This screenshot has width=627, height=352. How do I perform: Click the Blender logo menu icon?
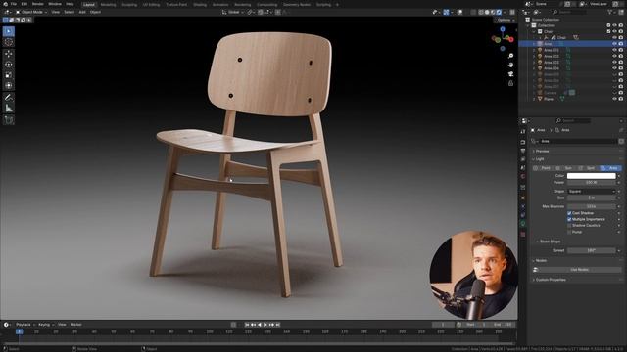pos(5,4)
